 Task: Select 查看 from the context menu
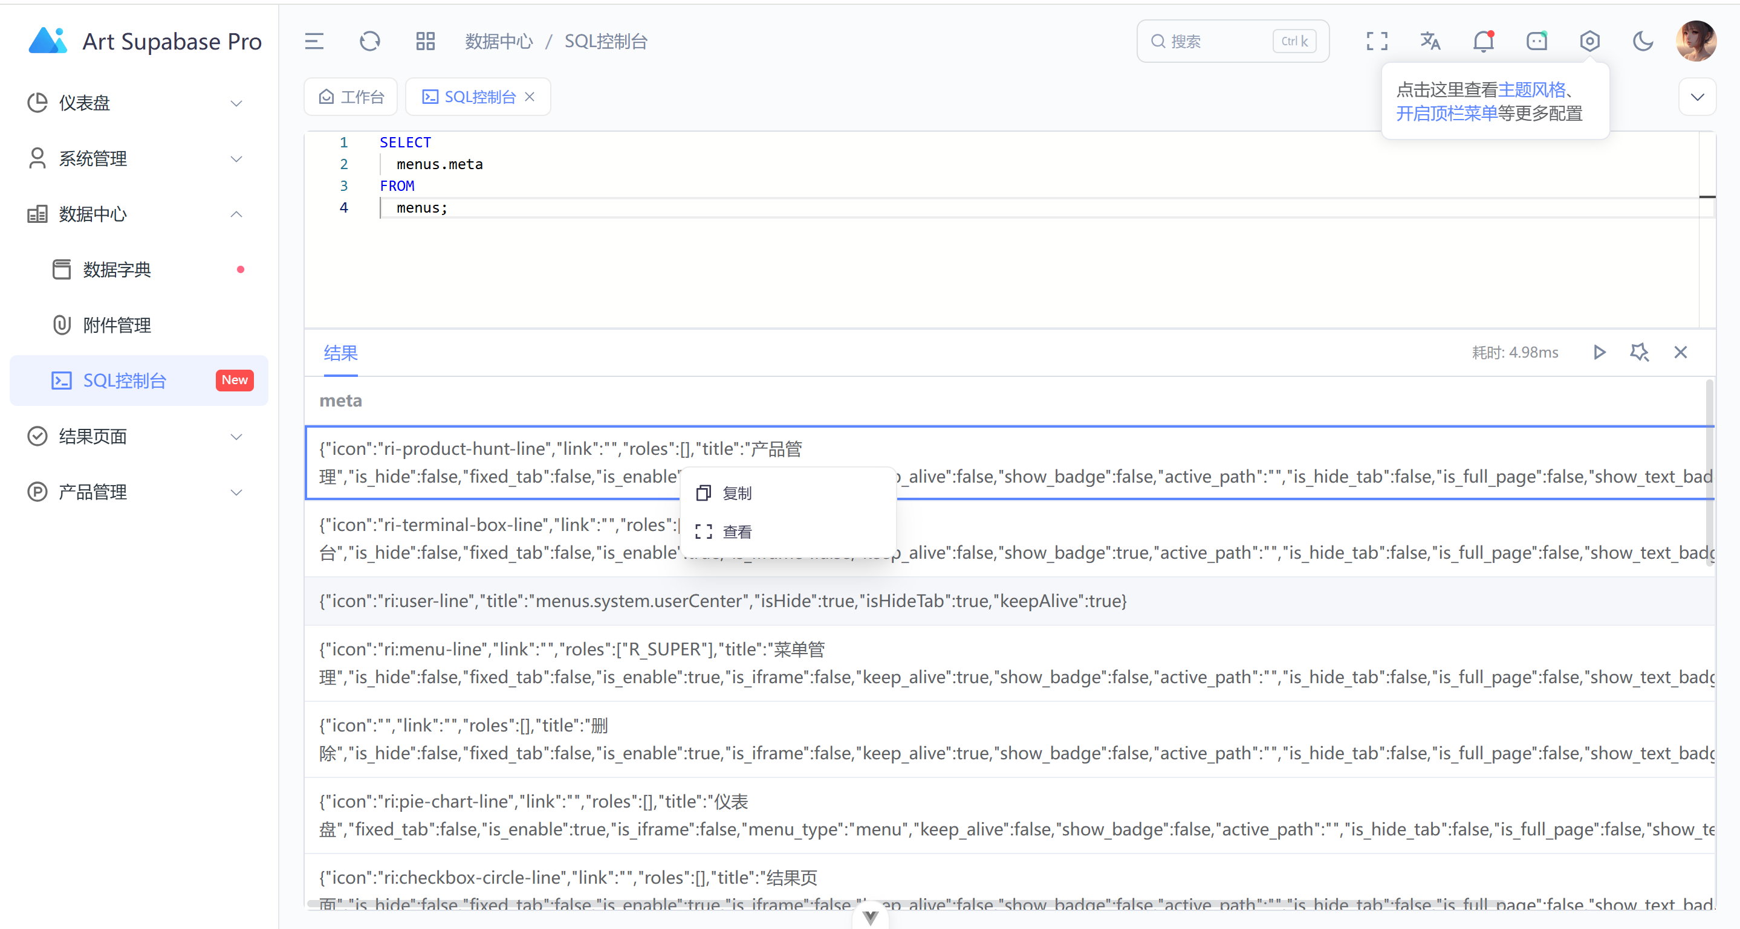click(736, 532)
